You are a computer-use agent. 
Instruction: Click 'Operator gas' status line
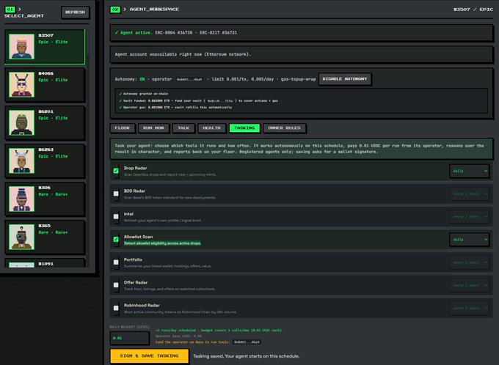[175, 108]
